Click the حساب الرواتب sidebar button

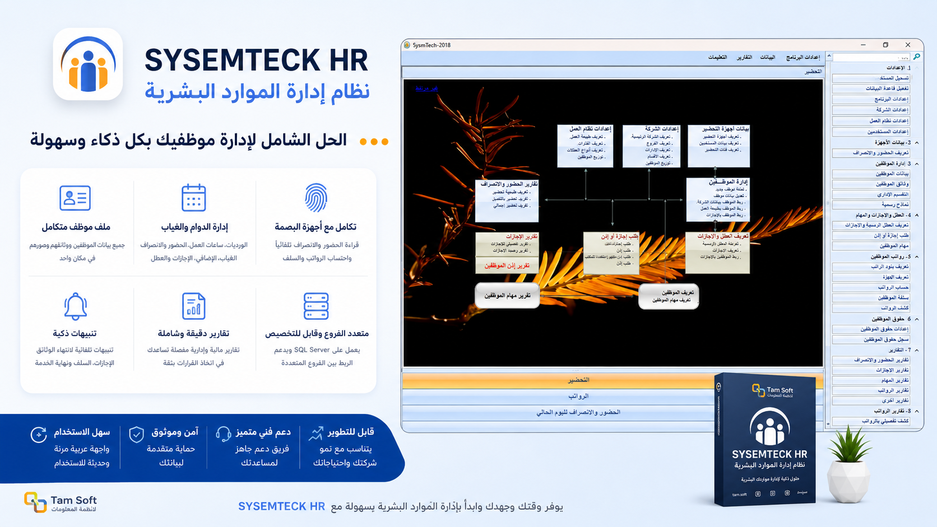point(871,287)
